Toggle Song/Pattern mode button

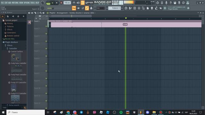[48, 3]
